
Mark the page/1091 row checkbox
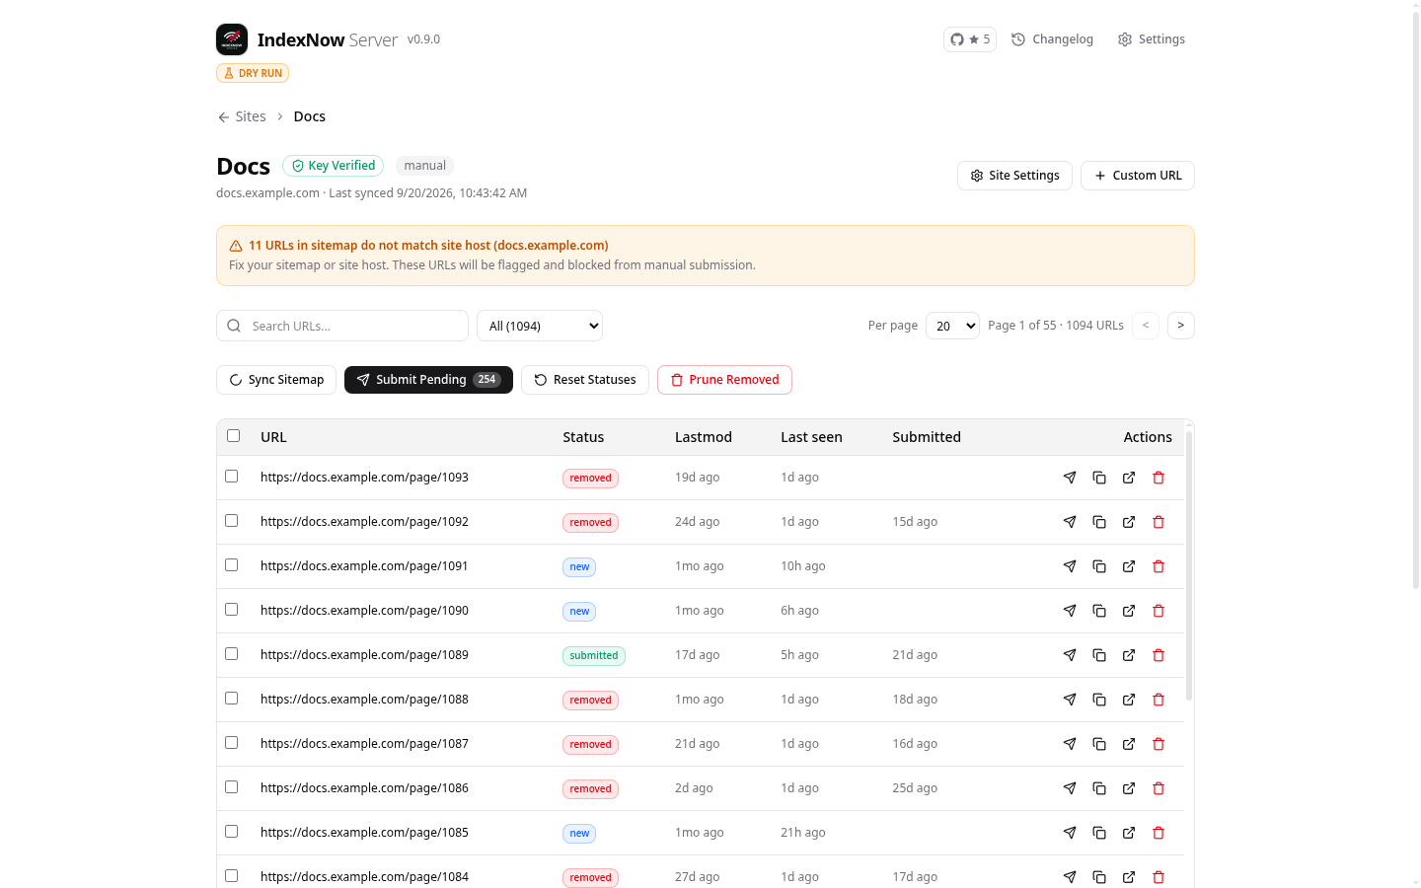point(232,565)
